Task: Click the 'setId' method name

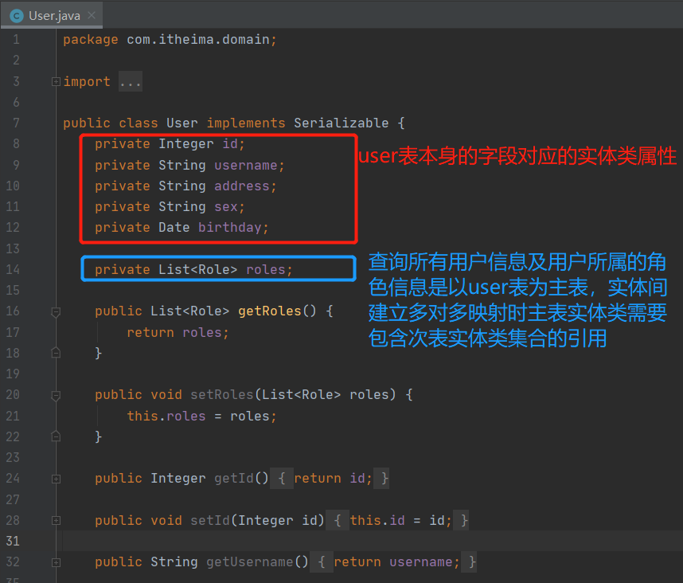Action: click(x=210, y=520)
